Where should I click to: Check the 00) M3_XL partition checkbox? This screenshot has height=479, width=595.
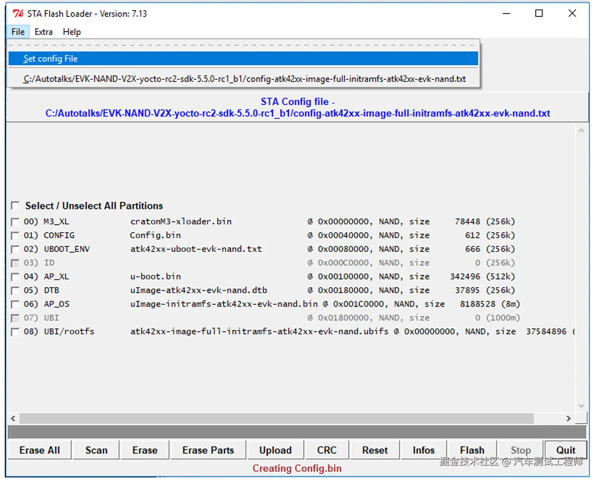(x=15, y=222)
